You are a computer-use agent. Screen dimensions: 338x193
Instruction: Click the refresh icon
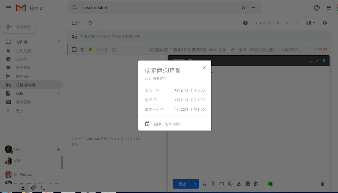click(90, 23)
